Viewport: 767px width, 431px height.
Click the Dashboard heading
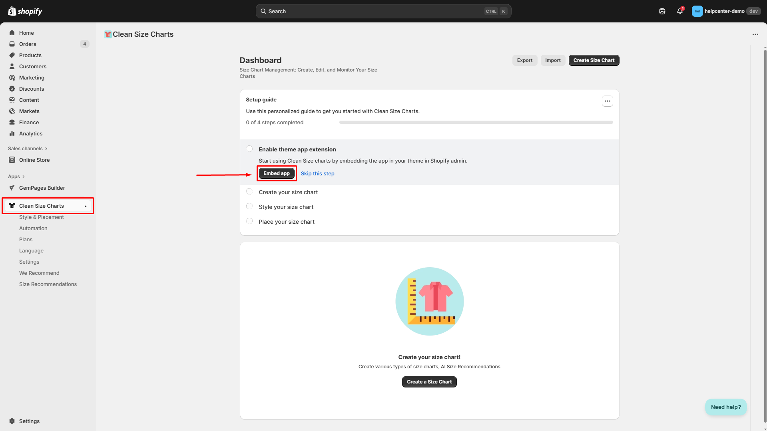pos(261,60)
